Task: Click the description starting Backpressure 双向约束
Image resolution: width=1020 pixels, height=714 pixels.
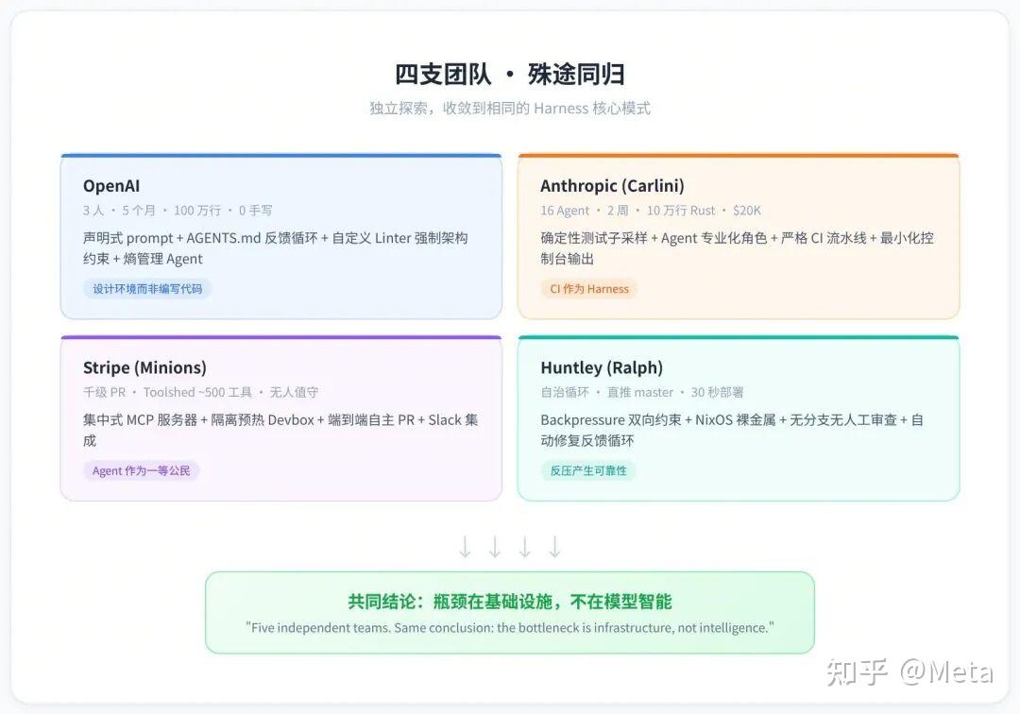Action: (732, 431)
